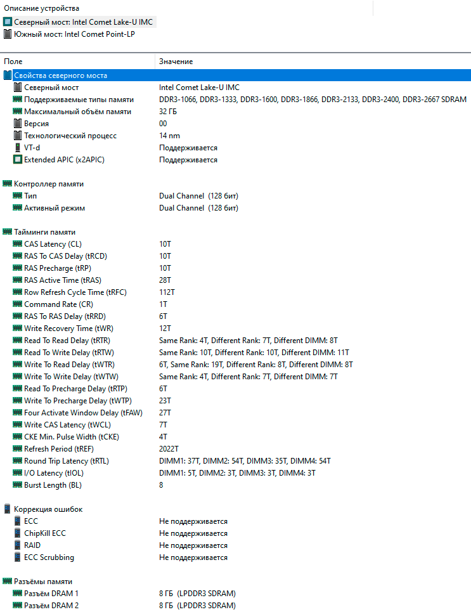This screenshot has width=471, height=612.
Task: Click memory icon beside Command Rate (CR)
Action: [x=17, y=304]
